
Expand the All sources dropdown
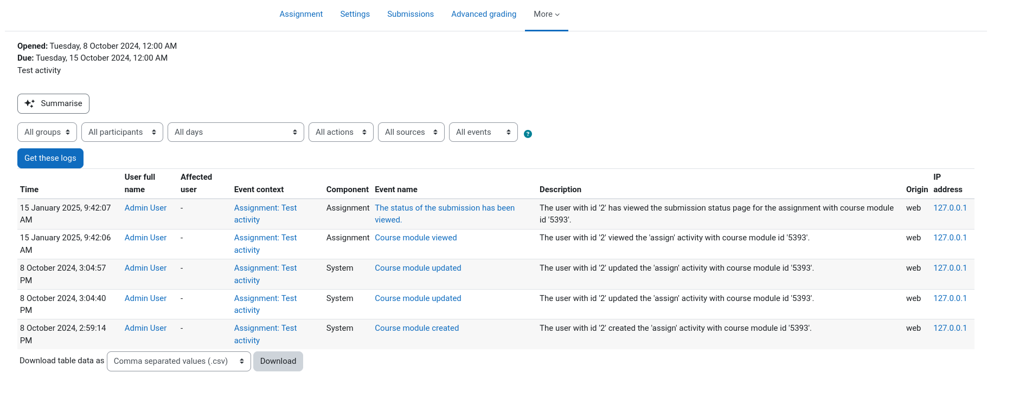point(411,132)
